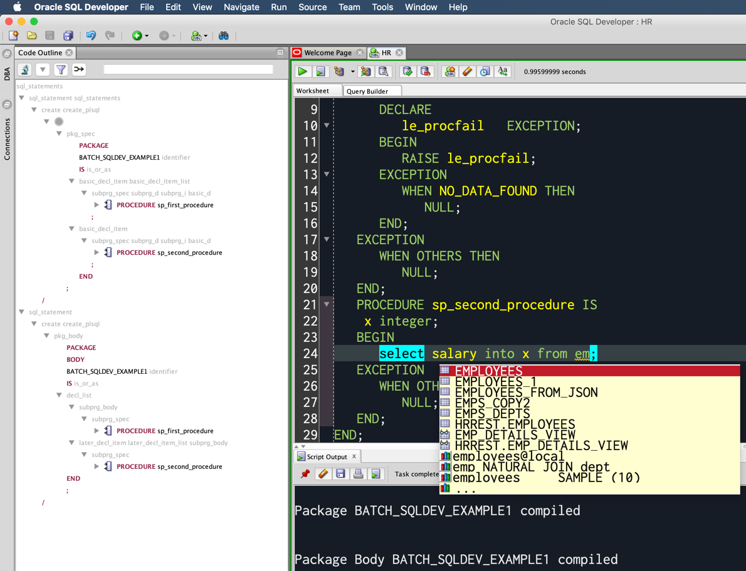The height and width of the screenshot is (571, 746).
Task: Save the Script Output with floppy icon
Action: point(340,473)
